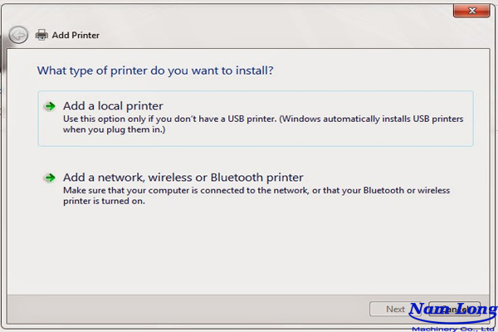Click the network connection description text
The width and height of the screenshot is (498, 332).
tap(256, 191)
